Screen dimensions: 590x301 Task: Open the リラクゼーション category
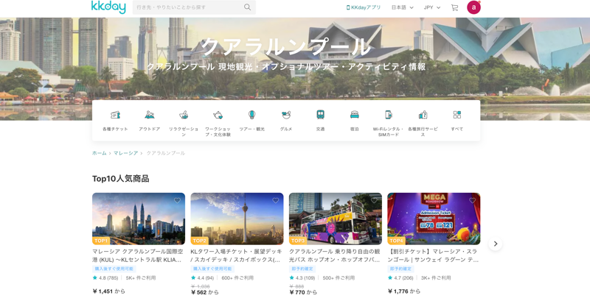(x=184, y=116)
